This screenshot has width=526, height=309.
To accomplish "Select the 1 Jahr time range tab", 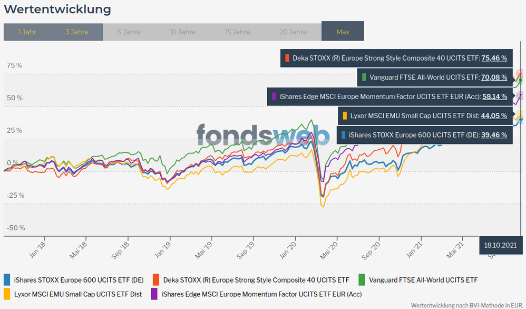I will coord(27,32).
